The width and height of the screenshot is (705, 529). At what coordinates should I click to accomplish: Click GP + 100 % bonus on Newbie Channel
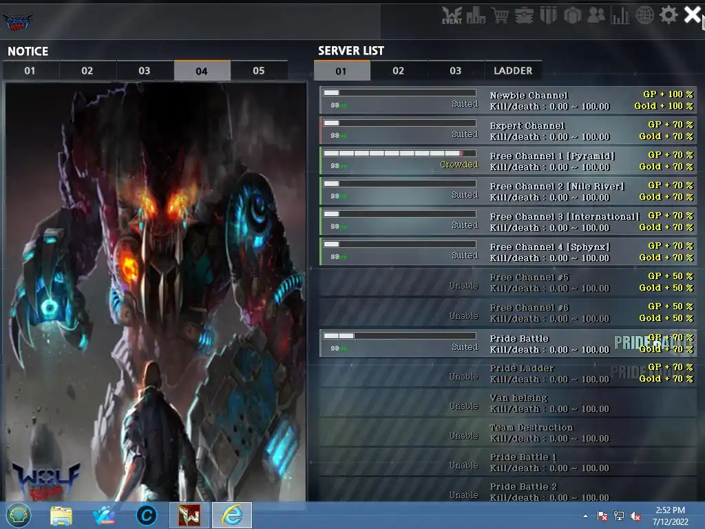668,94
